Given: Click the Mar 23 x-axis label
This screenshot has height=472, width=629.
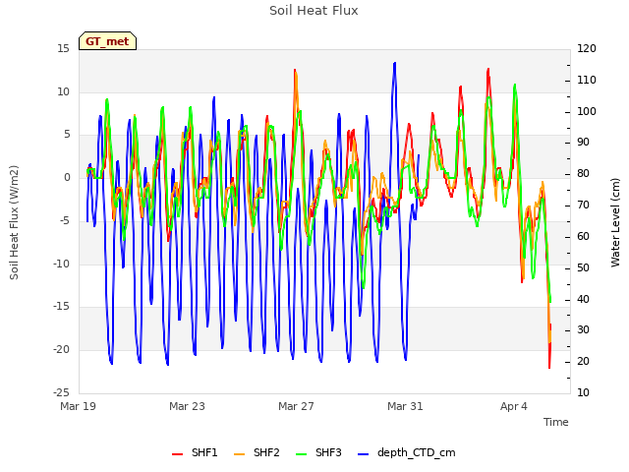Looking at the screenshot, I should coord(187,406).
